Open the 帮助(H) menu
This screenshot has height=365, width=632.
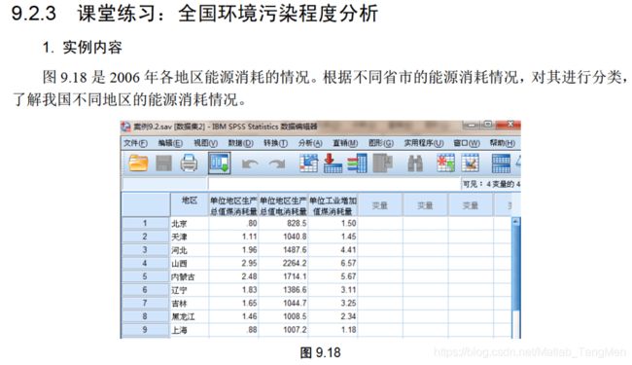[x=503, y=143]
